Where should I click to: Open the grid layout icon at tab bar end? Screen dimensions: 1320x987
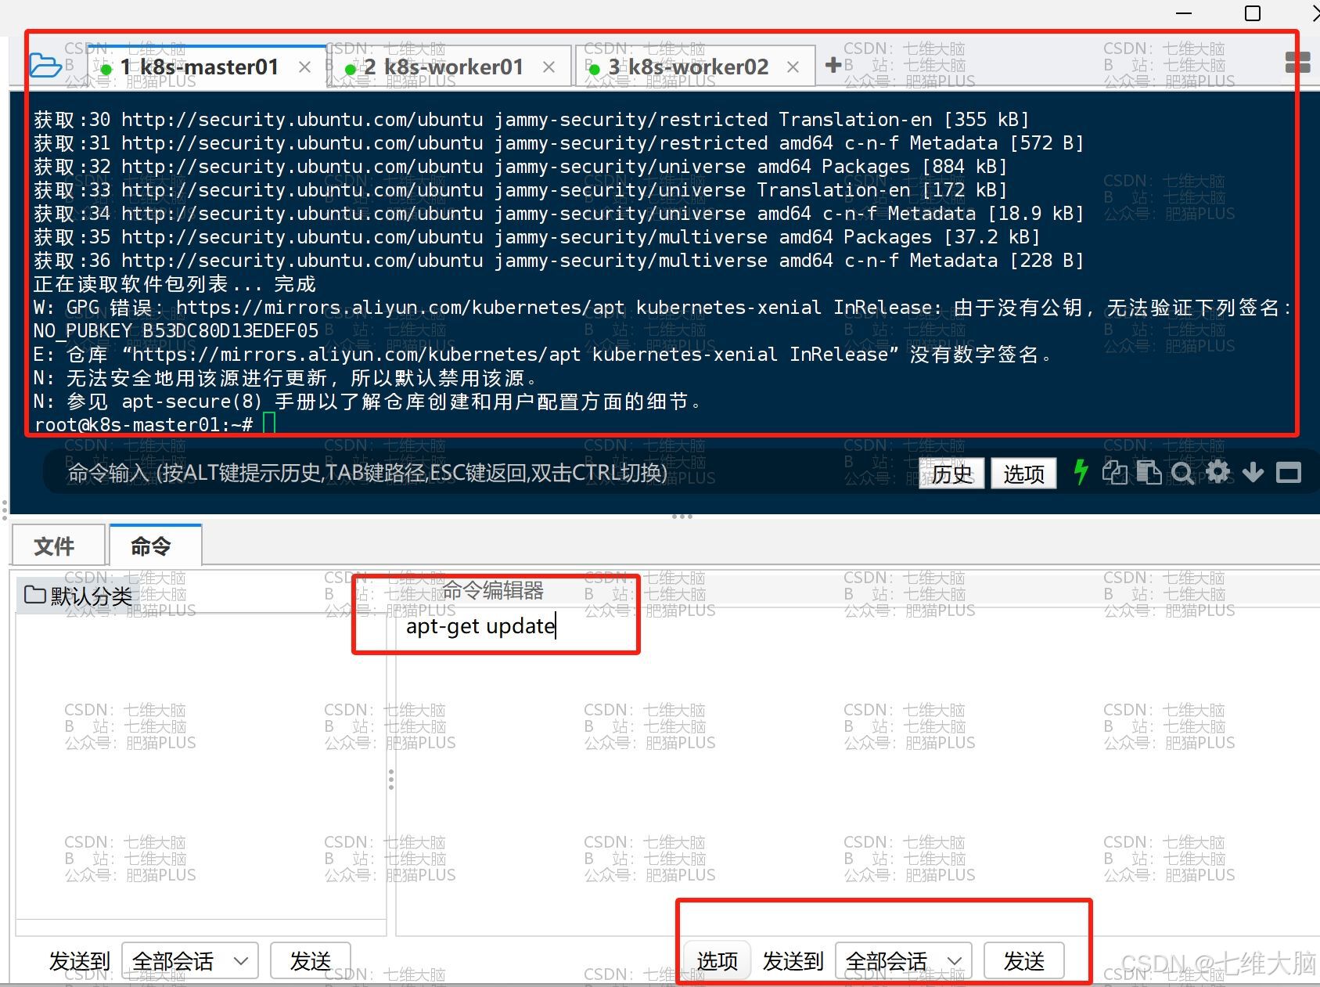point(1297,63)
